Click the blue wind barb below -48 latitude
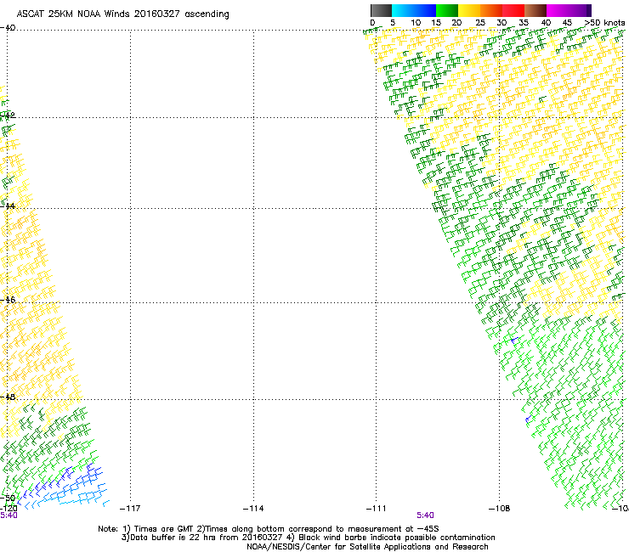Viewport: 629px width, 552px height. [x=529, y=420]
